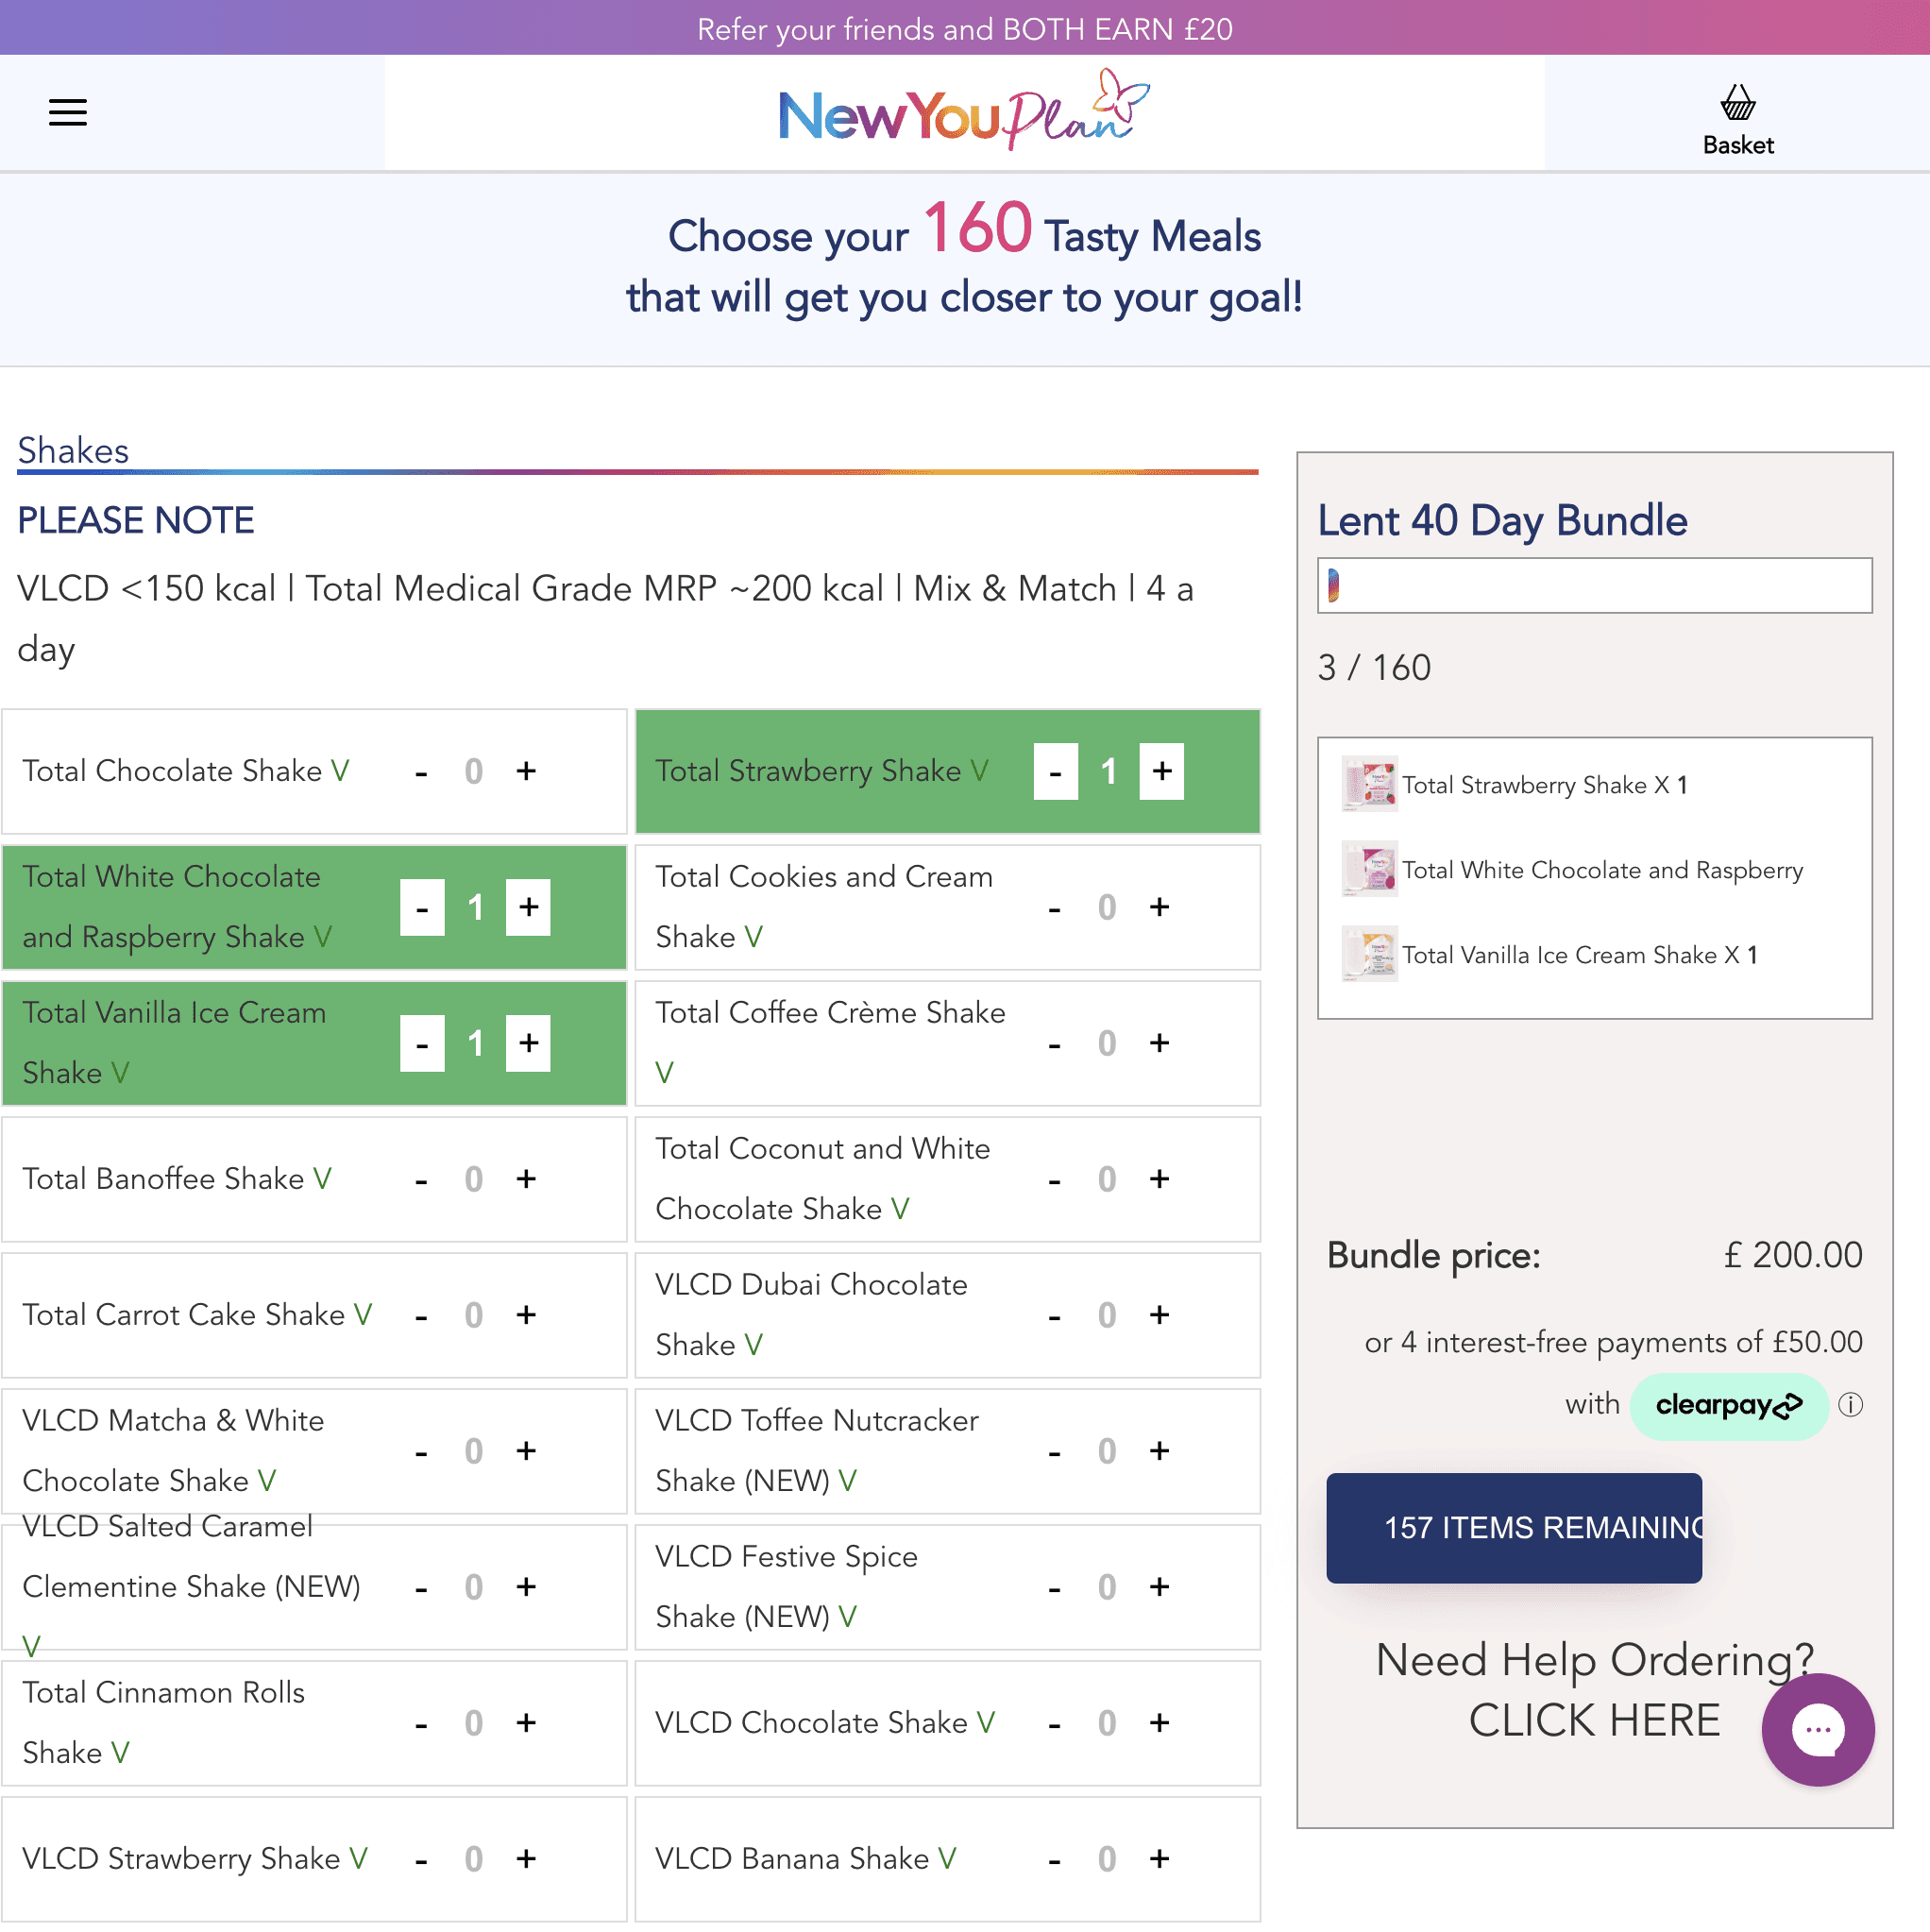Image resolution: width=1930 pixels, height=1932 pixels.
Task: Click the refer your friends banner
Action: (964, 28)
